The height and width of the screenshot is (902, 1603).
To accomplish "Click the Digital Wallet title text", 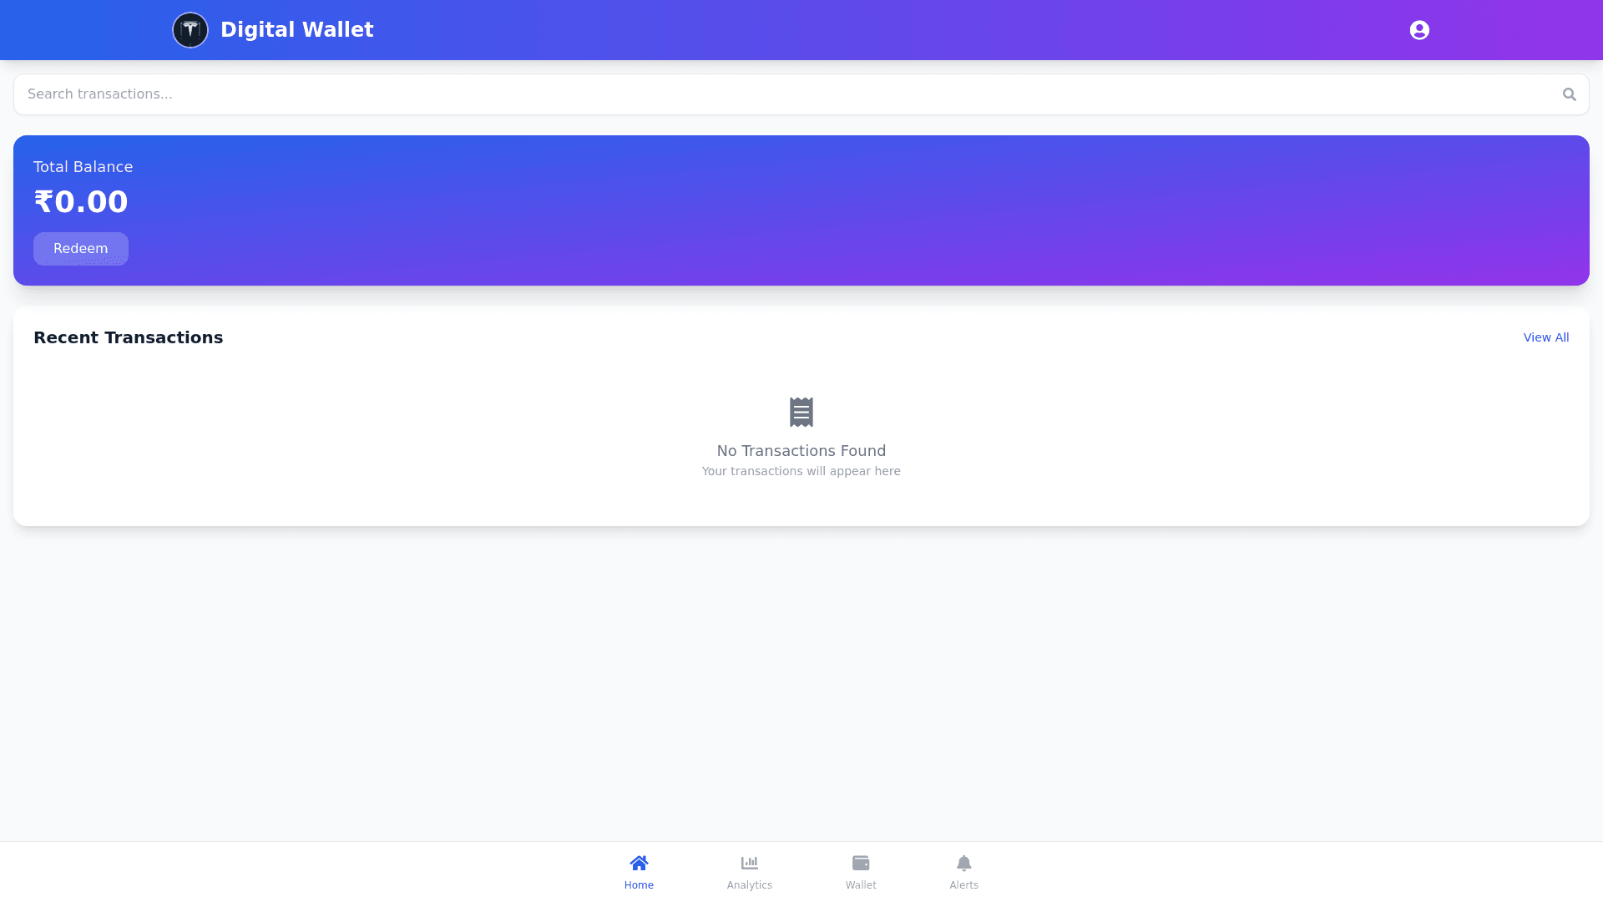I will pyautogui.click(x=296, y=30).
